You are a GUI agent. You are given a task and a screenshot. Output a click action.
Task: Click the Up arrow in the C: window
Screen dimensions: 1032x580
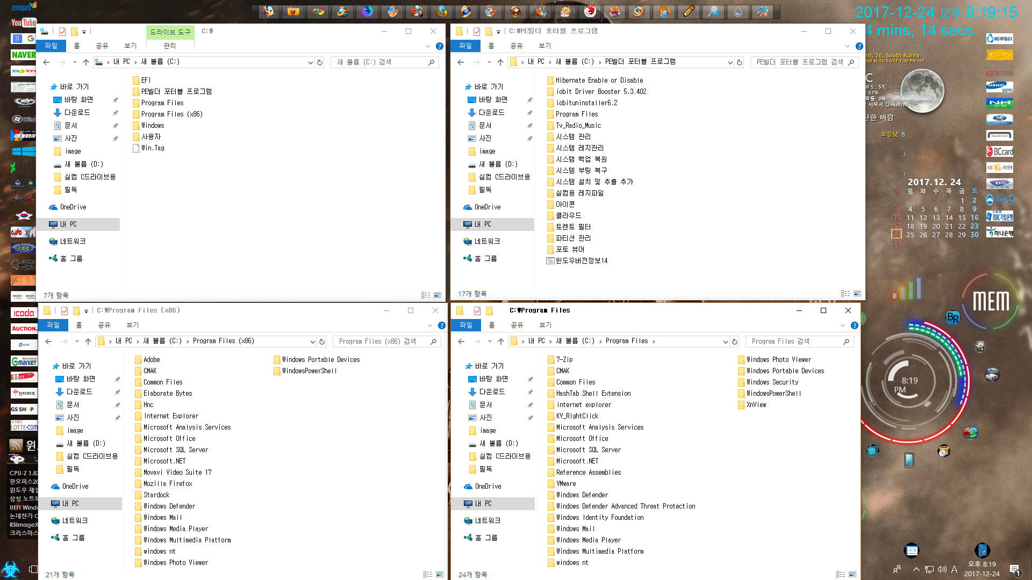click(86, 62)
